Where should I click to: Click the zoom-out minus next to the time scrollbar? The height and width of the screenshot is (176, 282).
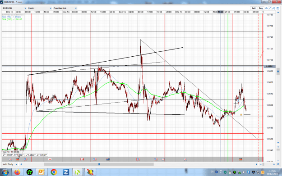(x=261, y=164)
